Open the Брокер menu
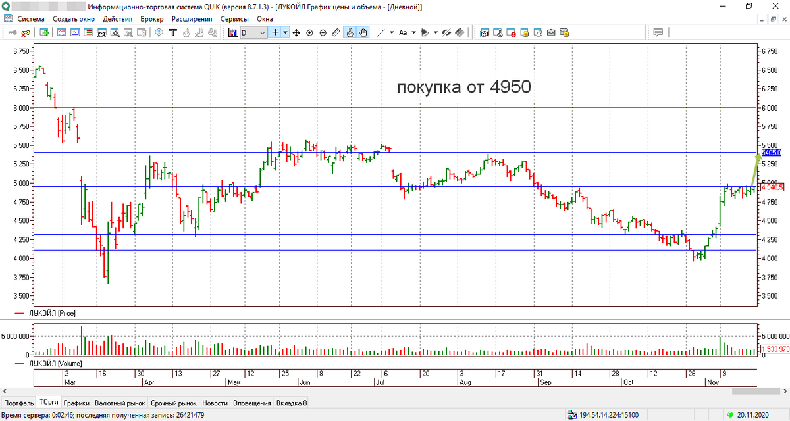The height and width of the screenshot is (421, 790). tap(152, 19)
